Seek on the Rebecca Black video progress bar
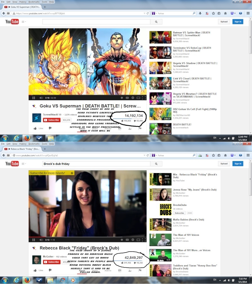 tap(88, 237)
